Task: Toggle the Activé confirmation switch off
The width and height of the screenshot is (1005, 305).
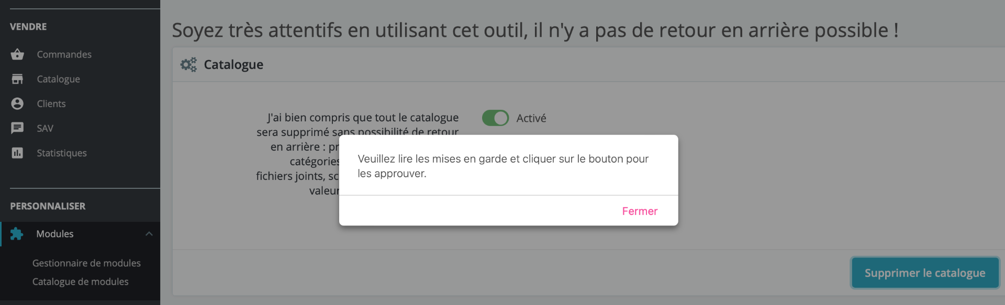Action: (x=495, y=118)
